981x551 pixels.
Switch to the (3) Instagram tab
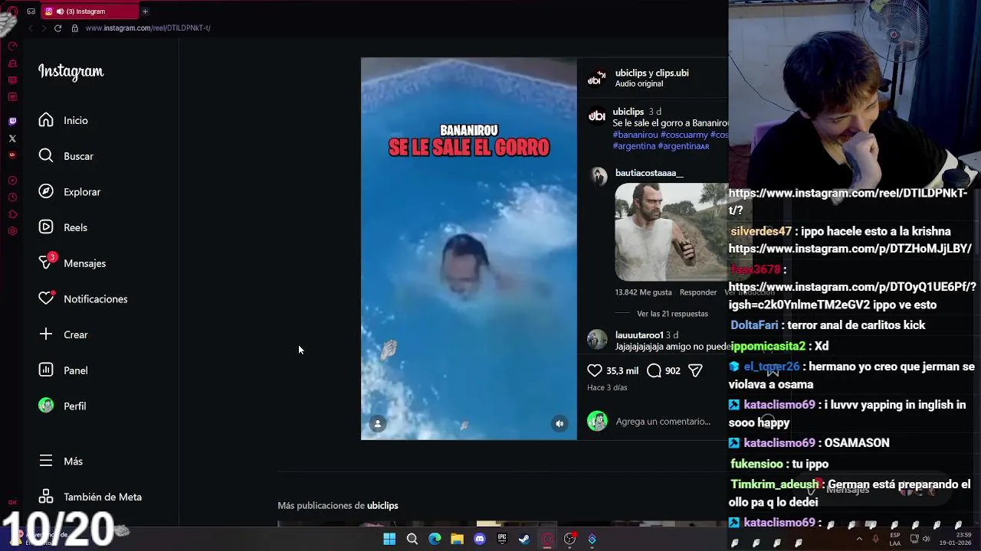click(x=90, y=11)
